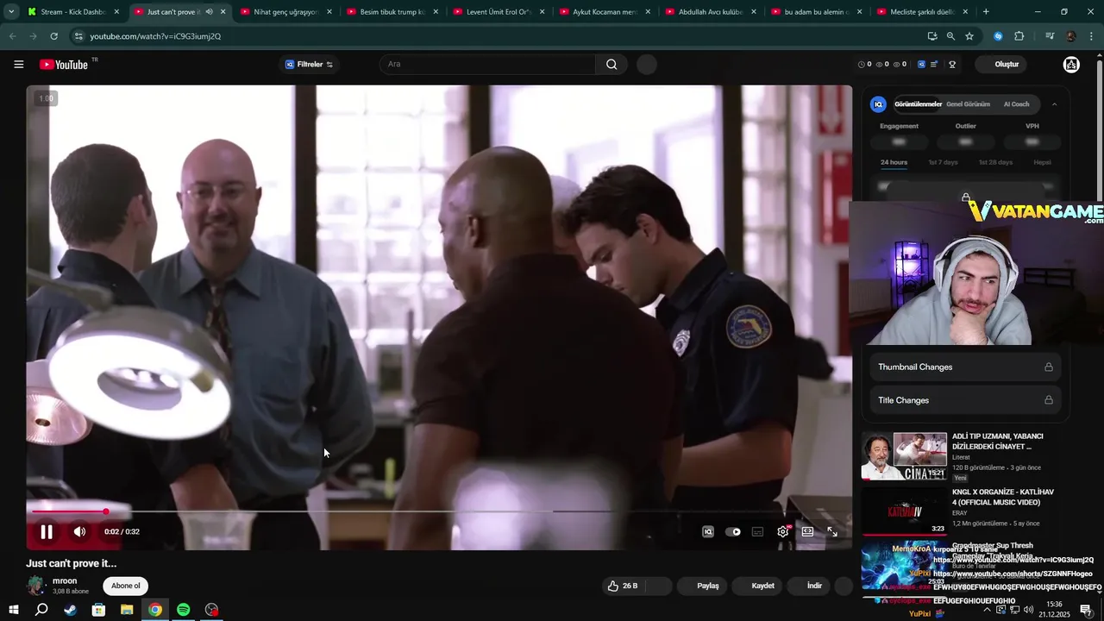Open the YouTube hamburger guide menu

click(19, 65)
